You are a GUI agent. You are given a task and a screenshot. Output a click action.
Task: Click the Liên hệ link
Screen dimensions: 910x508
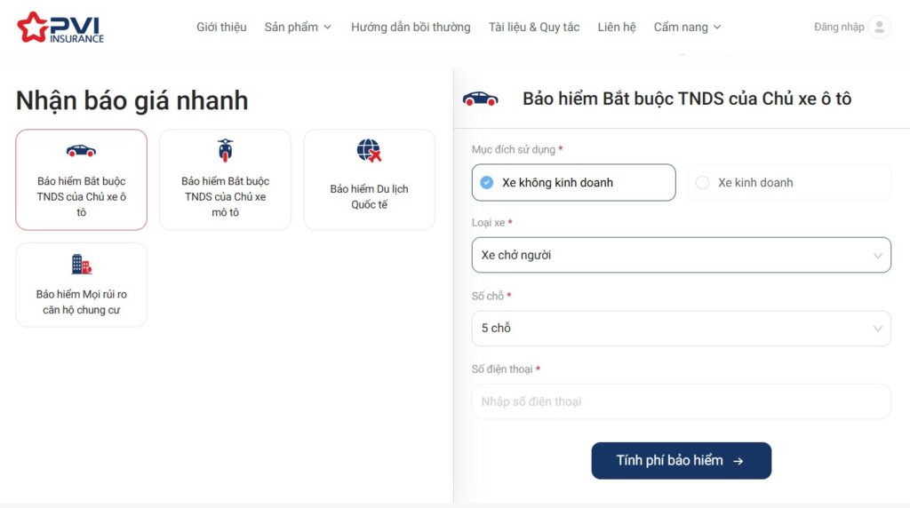coord(617,27)
